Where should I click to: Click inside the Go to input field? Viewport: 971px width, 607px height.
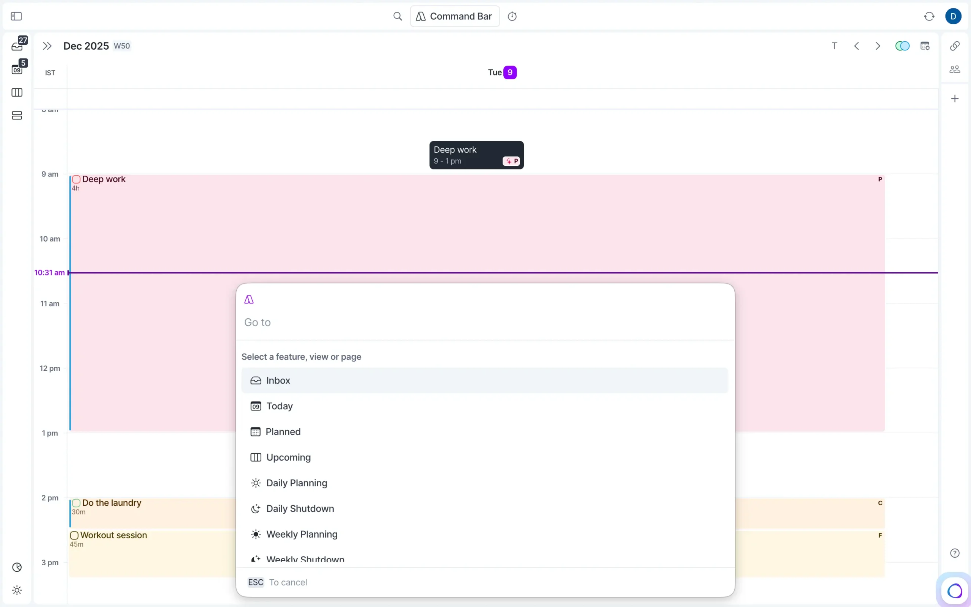(401, 322)
